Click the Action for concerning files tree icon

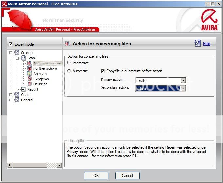pyautogui.click(x=29, y=63)
